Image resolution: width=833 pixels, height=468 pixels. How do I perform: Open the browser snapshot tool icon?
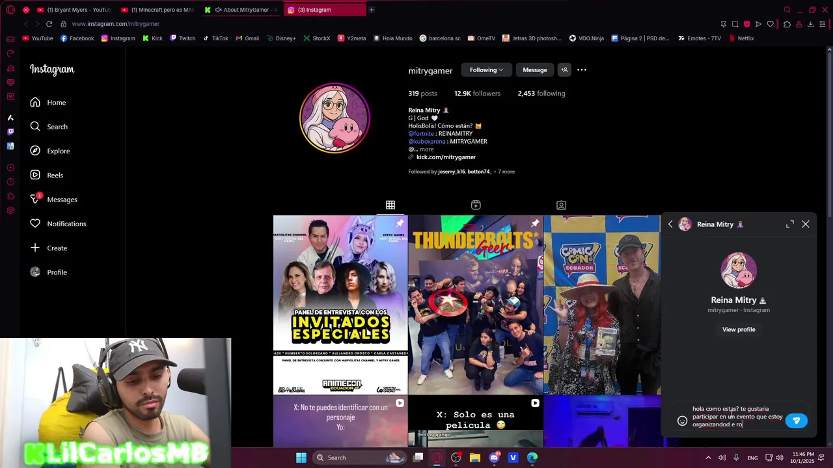point(735,24)
